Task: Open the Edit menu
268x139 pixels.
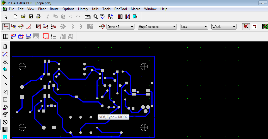Action: click(21, 9)
